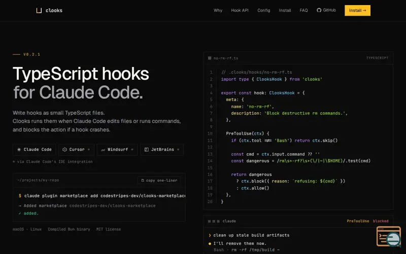
Task: Open the clooks home link text
Action: [54, 10]
